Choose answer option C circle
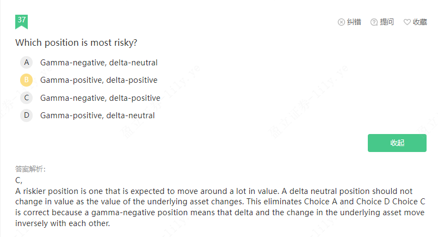438x237 pixels. [x=27, y=98]
